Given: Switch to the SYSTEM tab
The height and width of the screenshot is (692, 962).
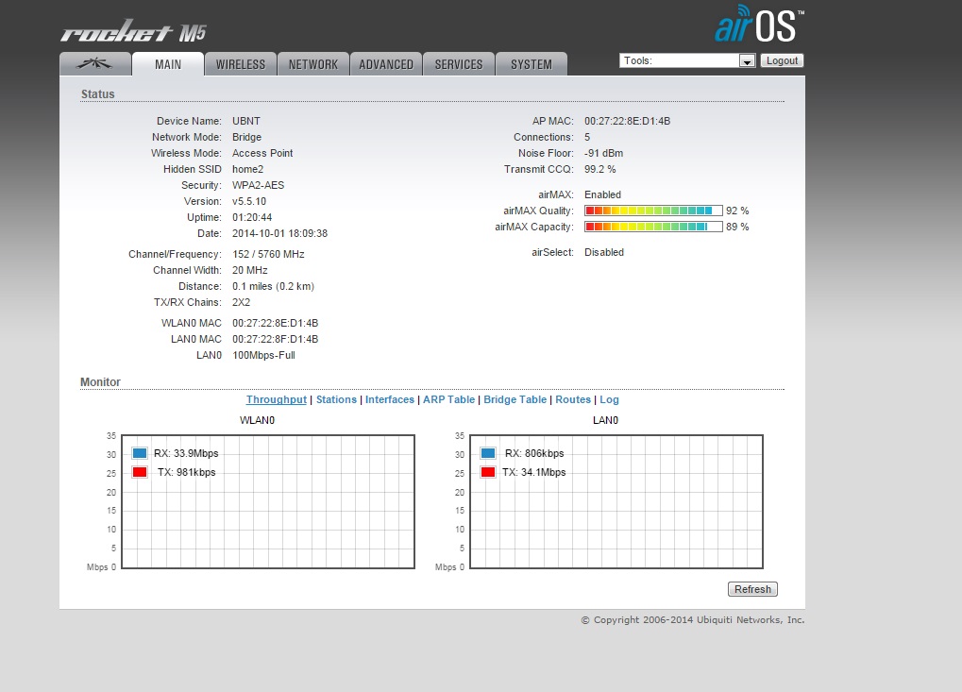Looking at the screenshot, I should tap(532, 64).
